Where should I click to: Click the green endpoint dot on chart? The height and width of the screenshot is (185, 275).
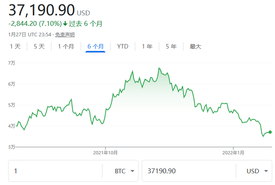click(x=270, y=132)
